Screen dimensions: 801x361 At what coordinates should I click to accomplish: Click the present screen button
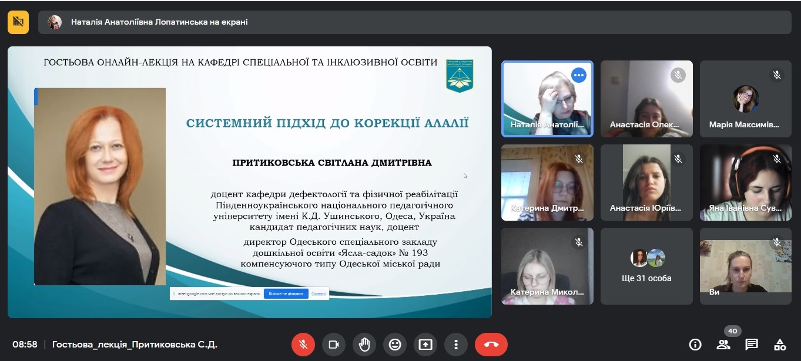coord(425,345)
